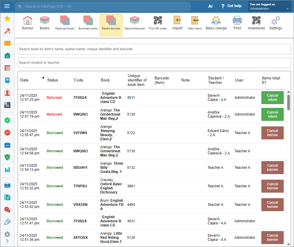
Task: Open the hamburger main menu
Action: (x=7, y=6)
